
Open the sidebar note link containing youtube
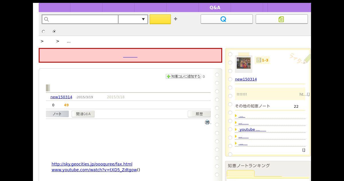point(252,130)
